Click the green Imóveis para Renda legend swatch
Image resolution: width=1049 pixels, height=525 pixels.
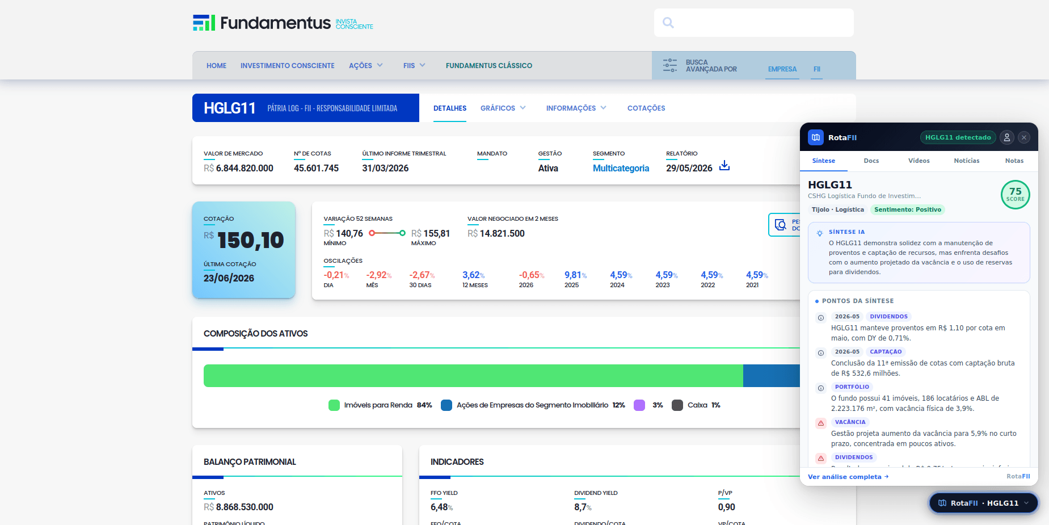tap(334, 405)
